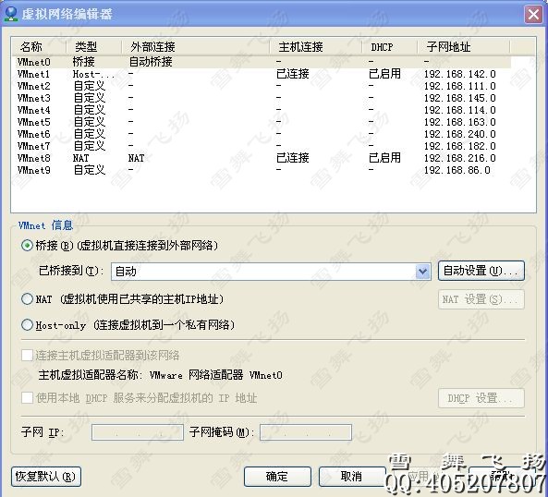Open the 已桥接到 dropdown showing 自动
This screenshot has height=497, width=548.
[x=271, y=272]
